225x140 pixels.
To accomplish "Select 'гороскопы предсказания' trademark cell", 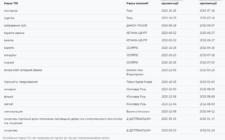I will tap(21, 82).
